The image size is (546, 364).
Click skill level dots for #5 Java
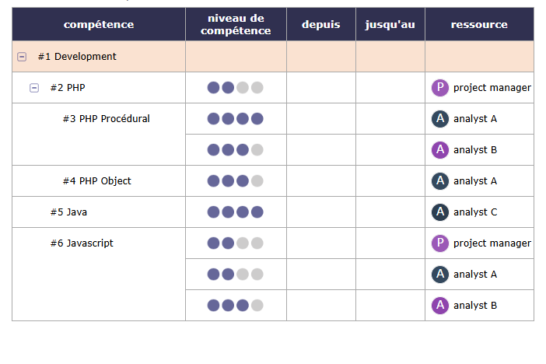[235, 212]
